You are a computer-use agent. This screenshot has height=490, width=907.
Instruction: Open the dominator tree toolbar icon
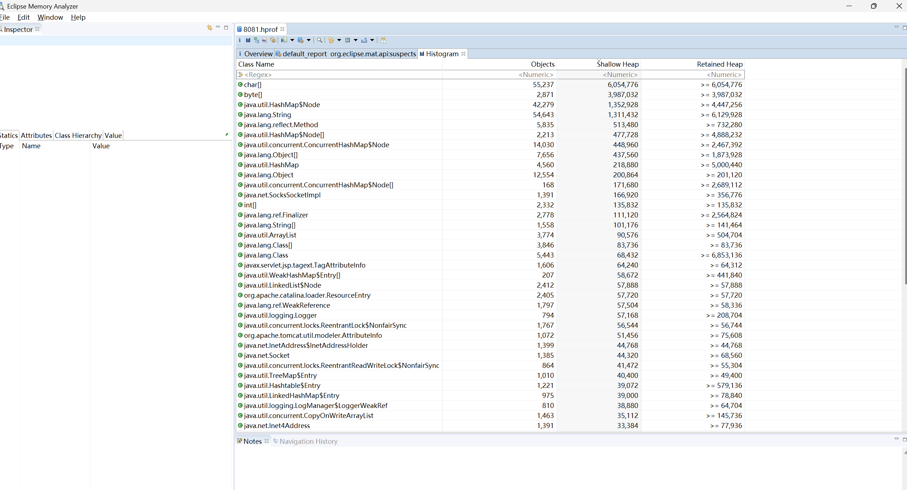256,40
